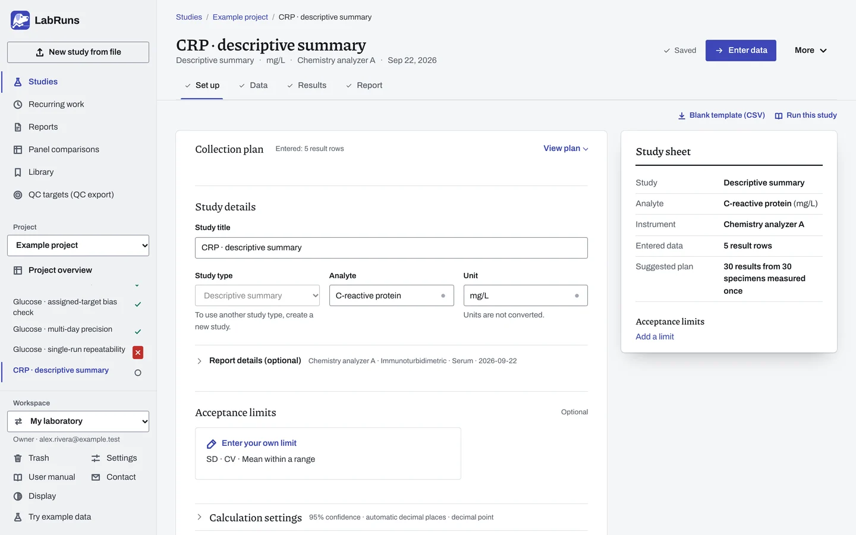Click the bookmark icon beside Library
Screen dimensions: 856x535
(18, 172)
